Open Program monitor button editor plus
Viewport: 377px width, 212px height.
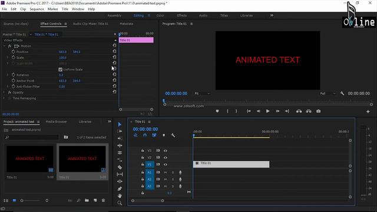[x=368, y=111]
